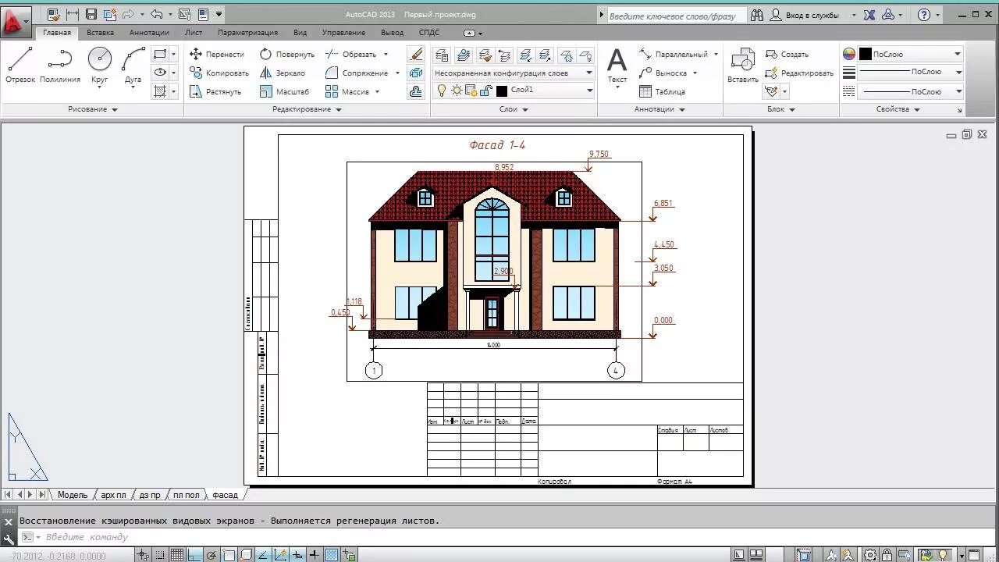Screen dimensions: 999x562
Task: Click the Explode icon in Редактирование panel
Action: [416, 73]
